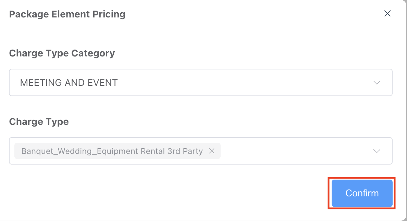The width and height of the screenshot is (407, 221).
Task: Click the Charge Type field chevron arrow
Action: pos(377,151)
